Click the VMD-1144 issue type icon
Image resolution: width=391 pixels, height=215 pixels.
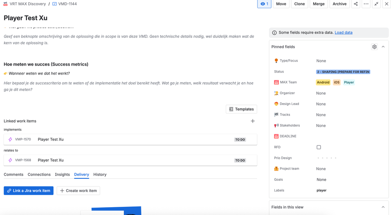click(54, 4)
